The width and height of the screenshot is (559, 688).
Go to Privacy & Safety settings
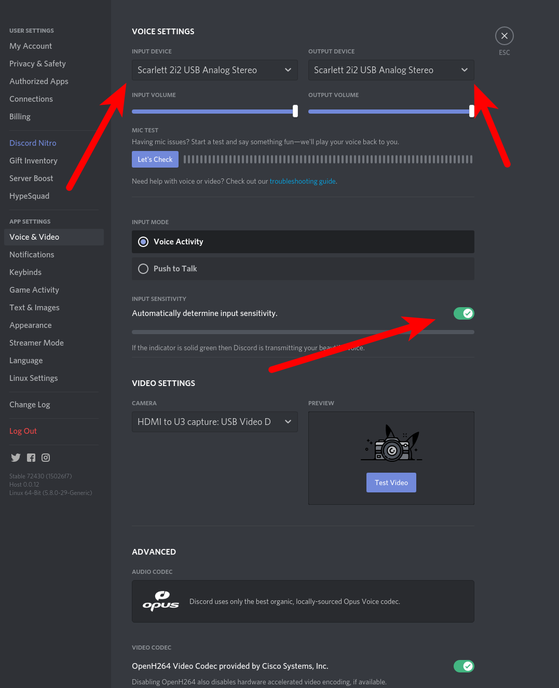point(37,64)
